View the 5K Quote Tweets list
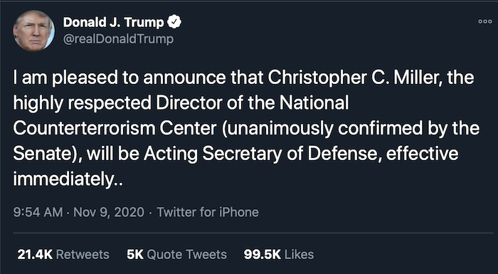 [176, 254]
